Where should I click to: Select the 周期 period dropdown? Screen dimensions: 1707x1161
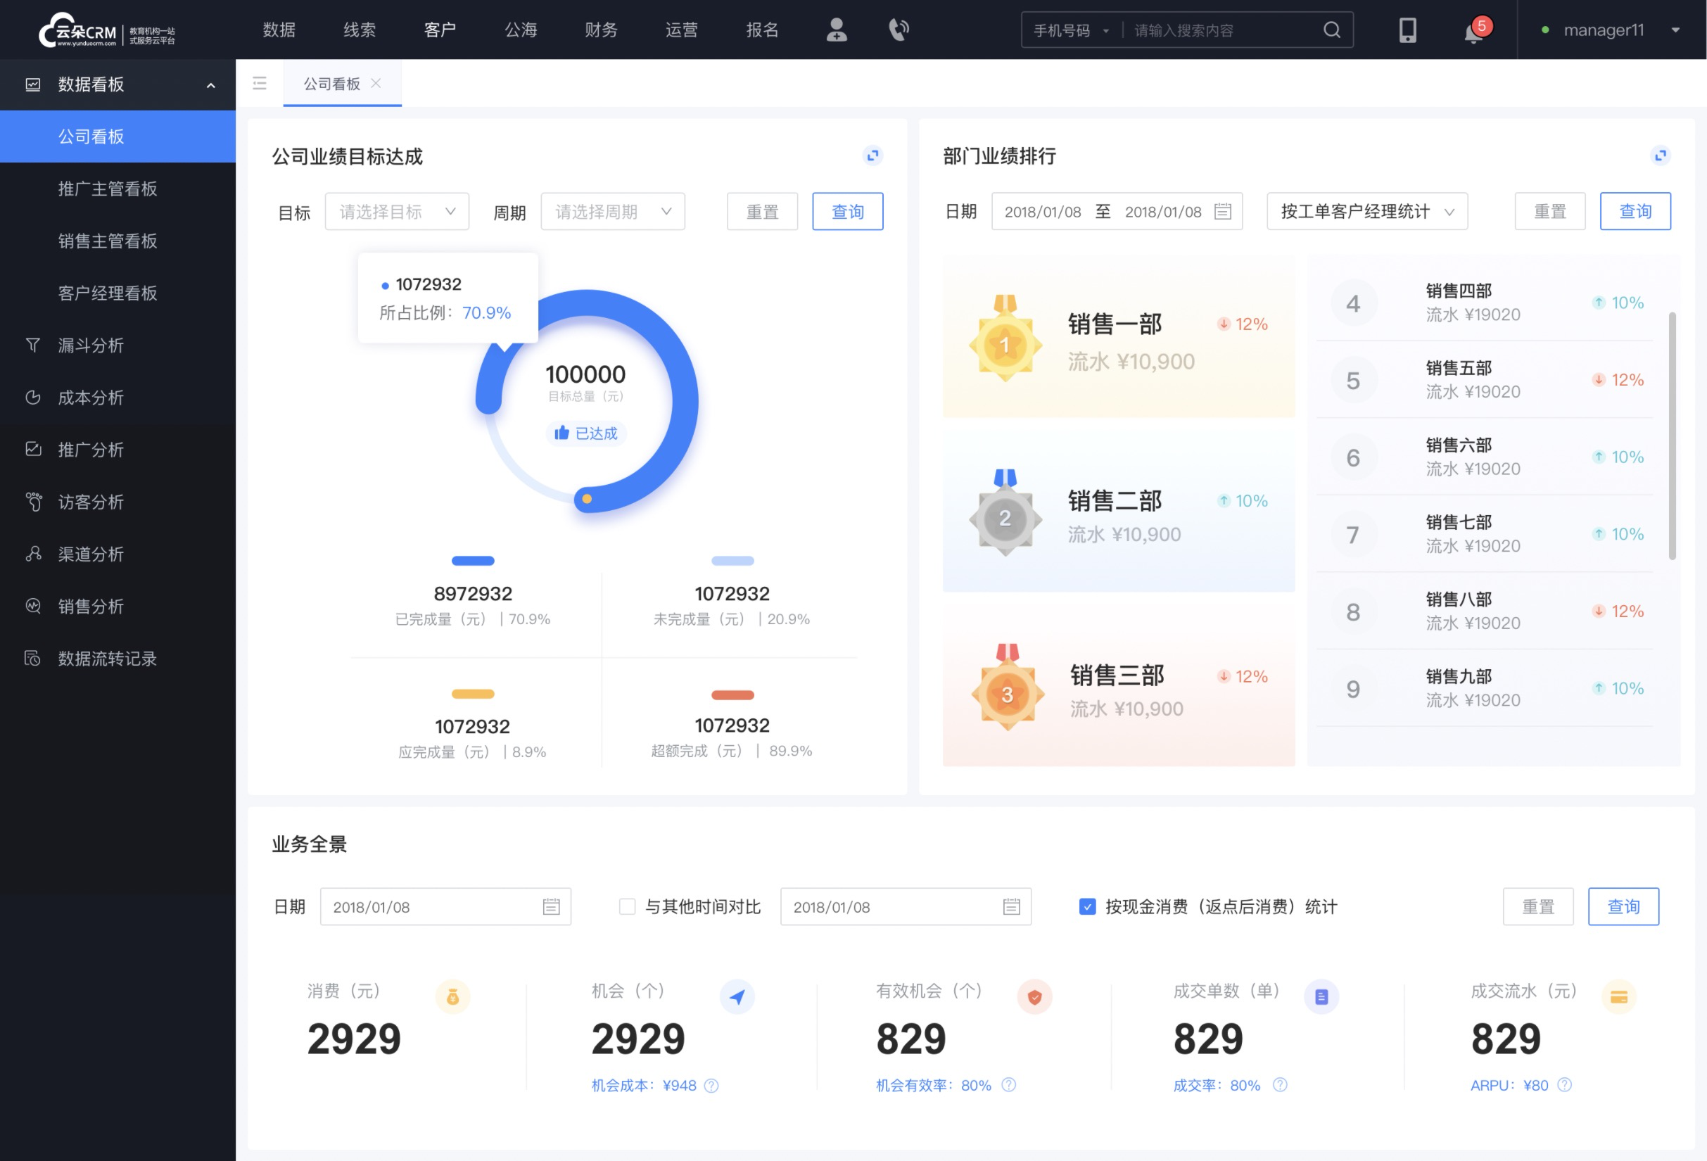[x=609, y=211]
